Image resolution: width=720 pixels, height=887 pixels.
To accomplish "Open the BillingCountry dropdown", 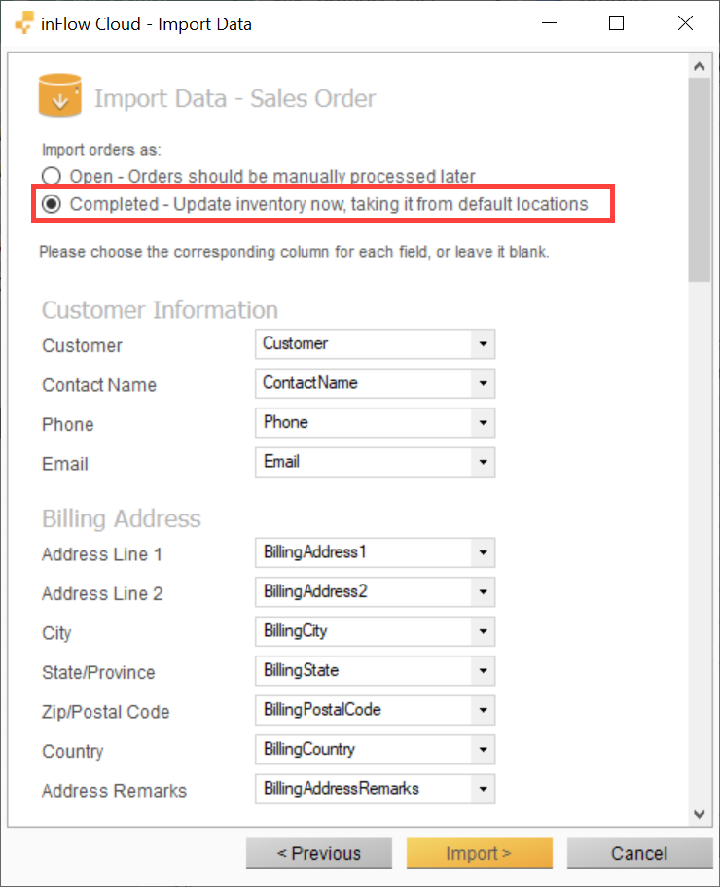I will (483, 749).
